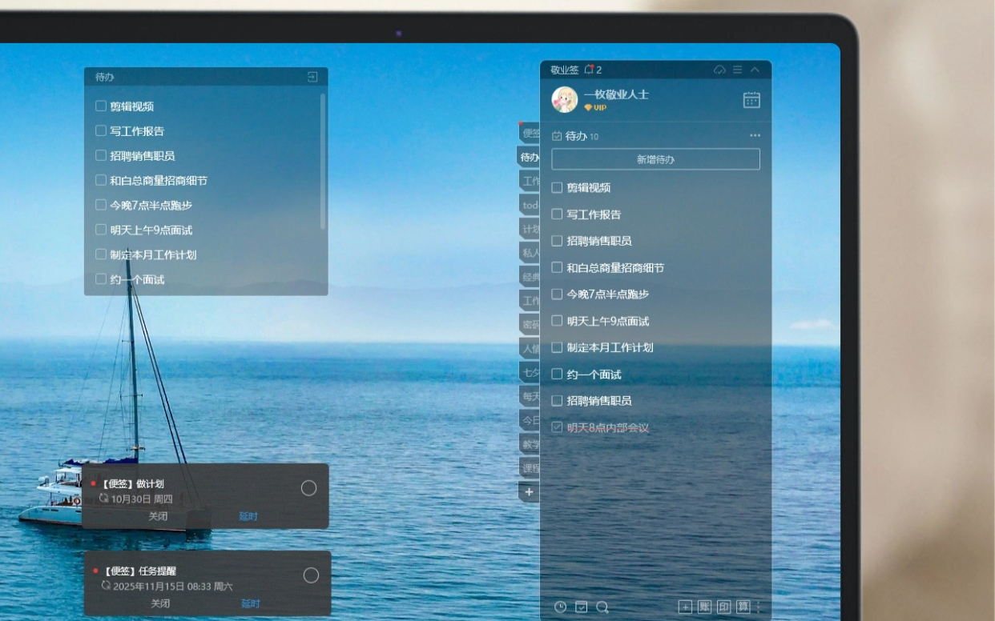Uncheck the completed 明天8点内部会议 item

pyautogui.click(x=557, y=427)
